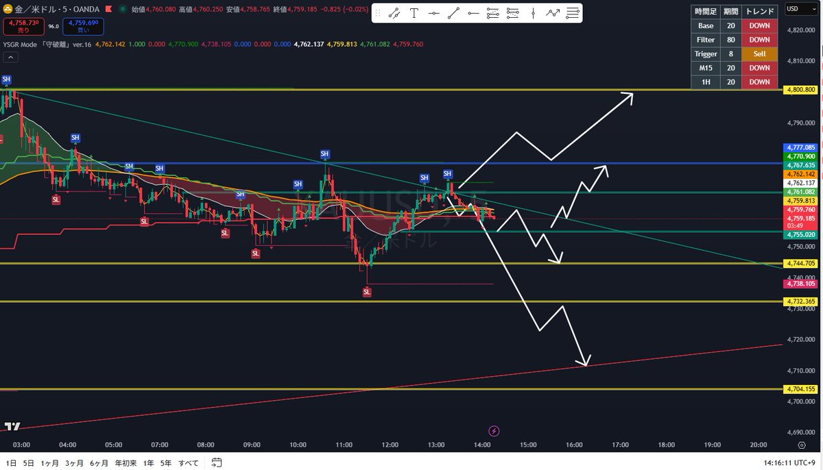Select the arrow path drawing tool

(552, 13)
